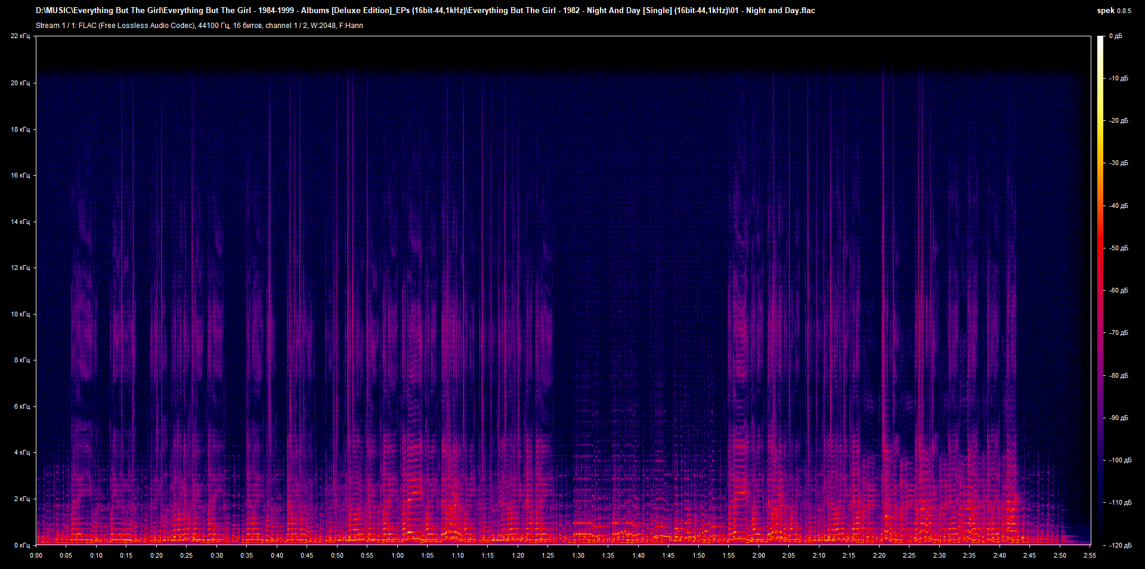Click the 6 кГц frequency axis label
Screen dimensions: 1145x569
coord(22,406)
